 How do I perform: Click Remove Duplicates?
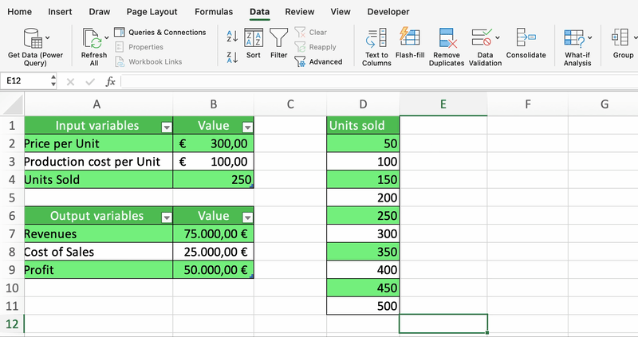coord(447,47)
